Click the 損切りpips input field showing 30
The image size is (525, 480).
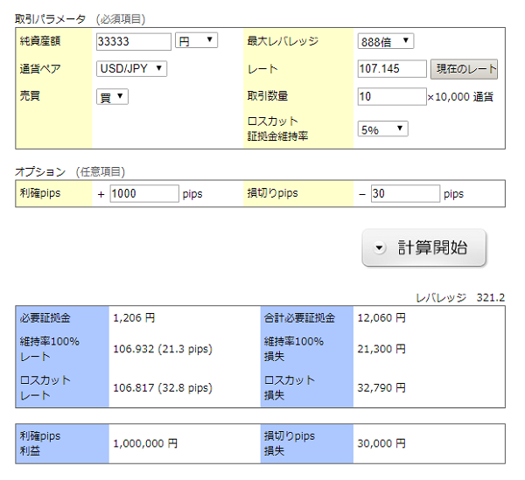pos(405,194)
